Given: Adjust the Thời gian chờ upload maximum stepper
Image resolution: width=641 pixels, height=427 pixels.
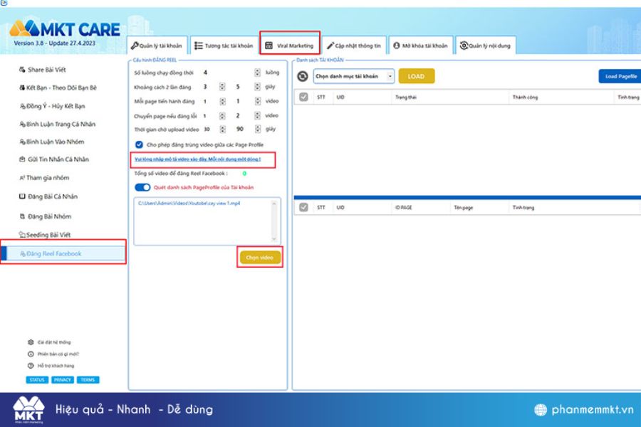Looking at the screenshot, I should (258, 129).
